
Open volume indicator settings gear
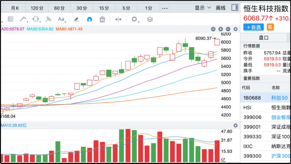(235, 125)
